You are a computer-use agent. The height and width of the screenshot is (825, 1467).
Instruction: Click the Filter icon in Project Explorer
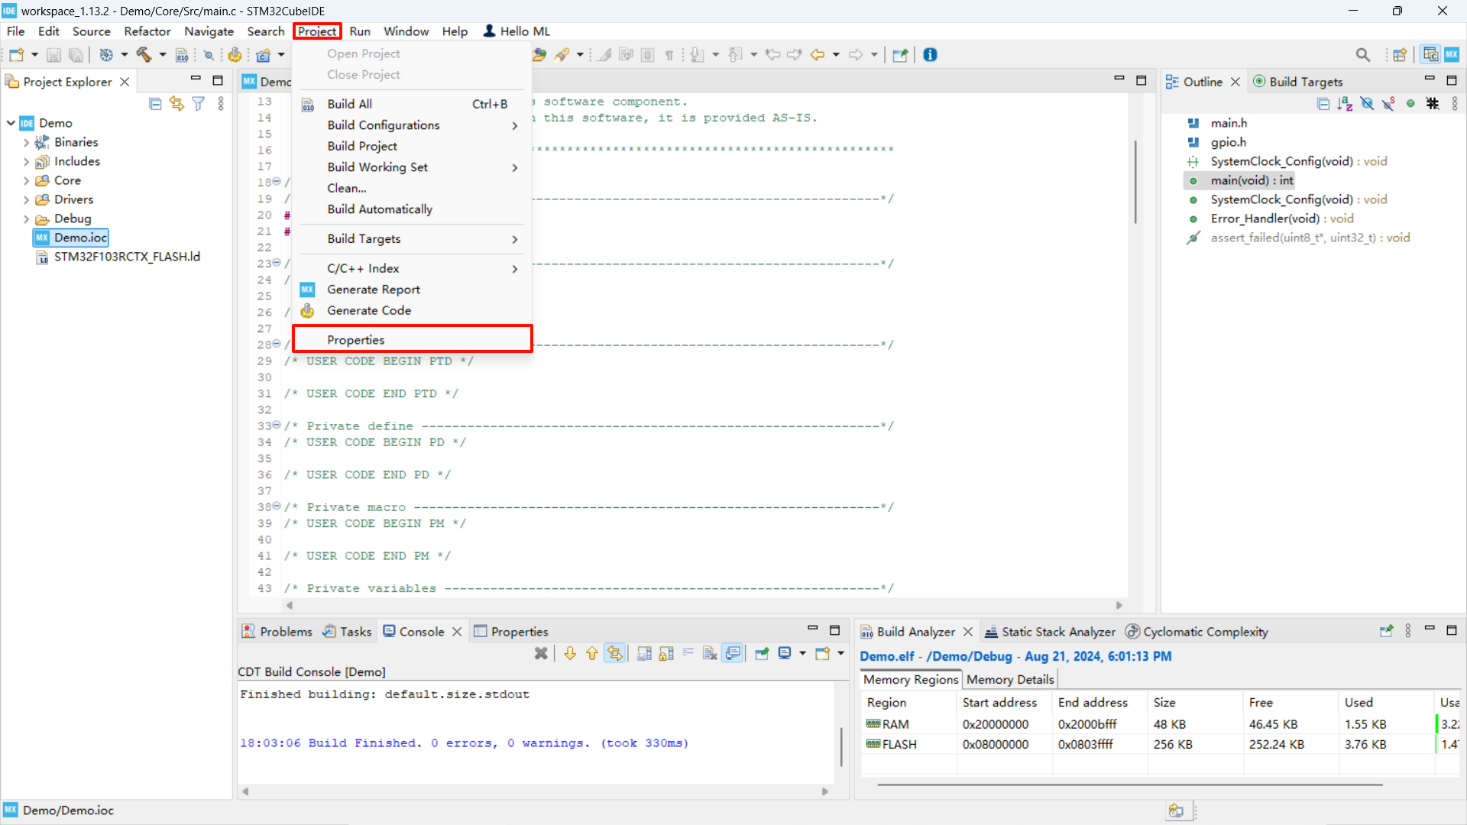point(199,104)
